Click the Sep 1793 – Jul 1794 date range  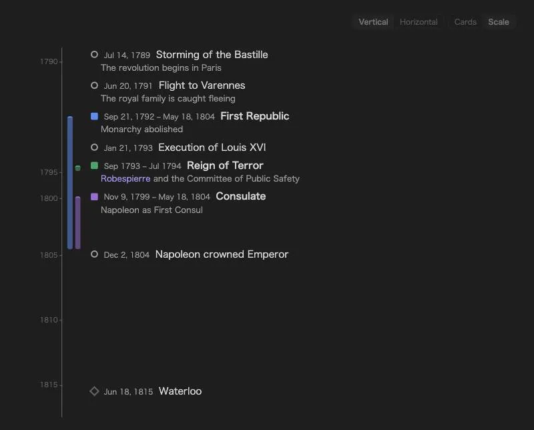click(143, 166)
